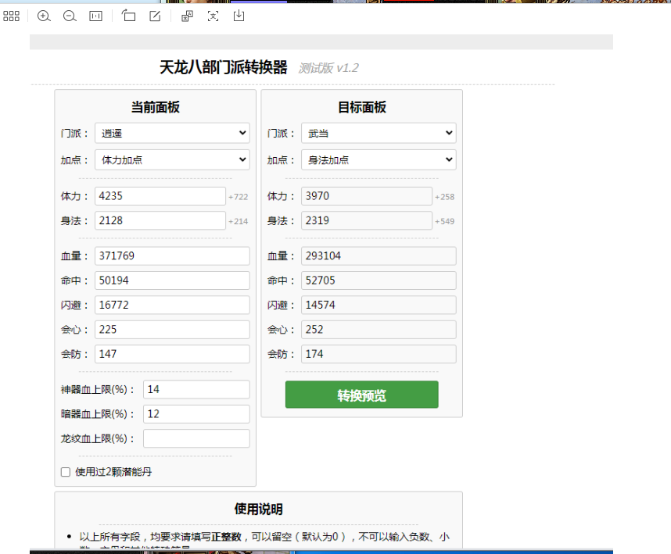Focus current 体力 field with 4235
Image resolution: width=671 pixels, height=554 pixels.
point(160,196)
